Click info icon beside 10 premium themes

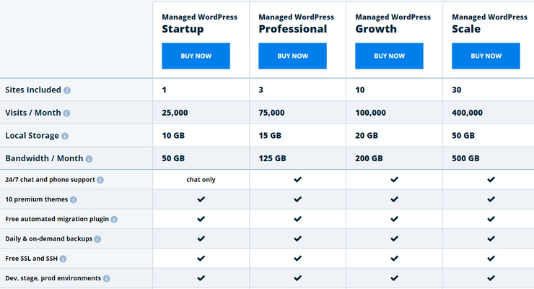74,199
